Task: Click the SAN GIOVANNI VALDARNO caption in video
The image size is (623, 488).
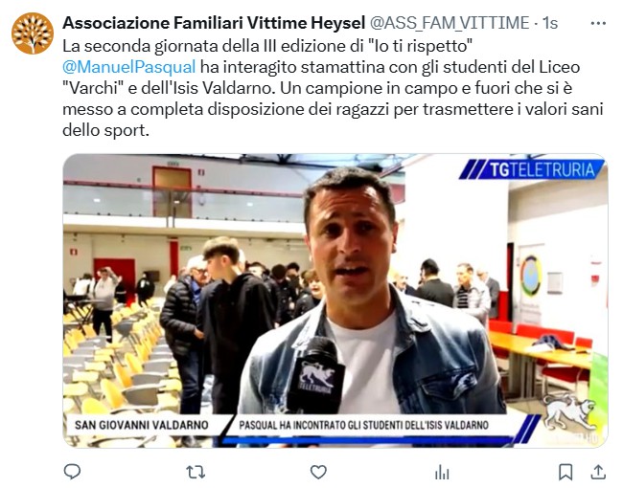Action: [142, 425]
